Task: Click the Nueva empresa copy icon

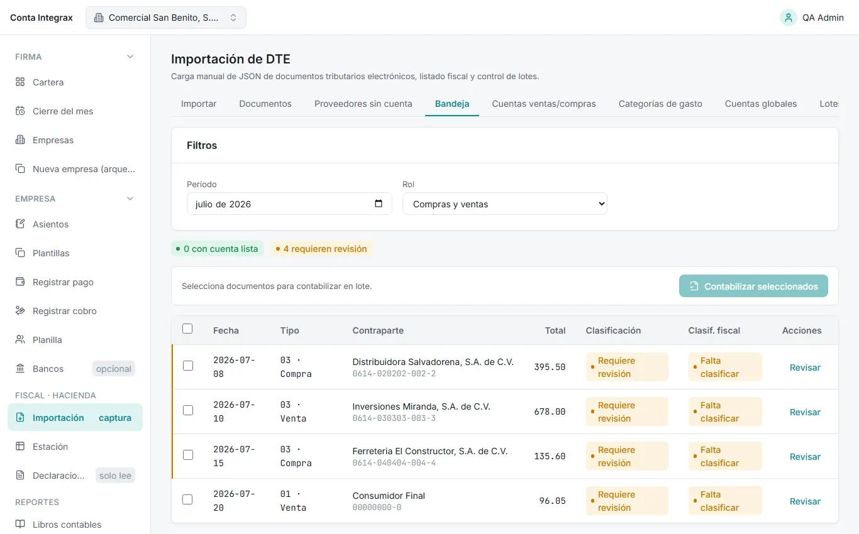Action: click(20, 169)
